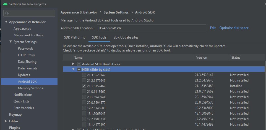
Task: Toggle the Android SDK Build-Tools group checkbox
Action: [x=79, y=64]
